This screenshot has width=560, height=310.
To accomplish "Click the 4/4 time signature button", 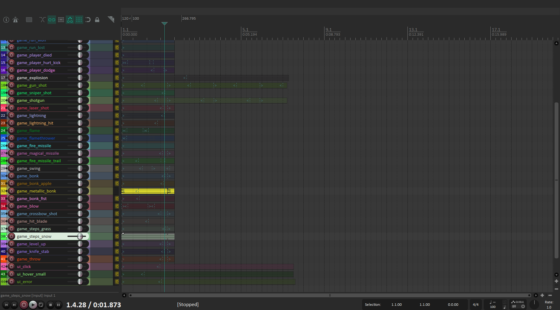I will (x=476, y=305).
